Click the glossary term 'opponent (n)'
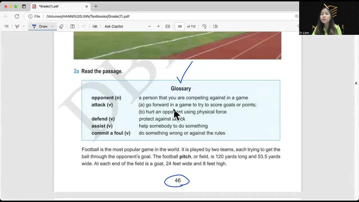359x202 pixels. click(106, 98)
